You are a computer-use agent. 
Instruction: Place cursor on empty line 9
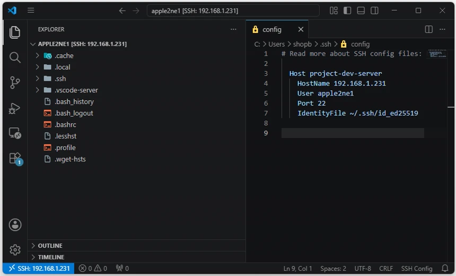pyautogui.click(x=353, y=133)
